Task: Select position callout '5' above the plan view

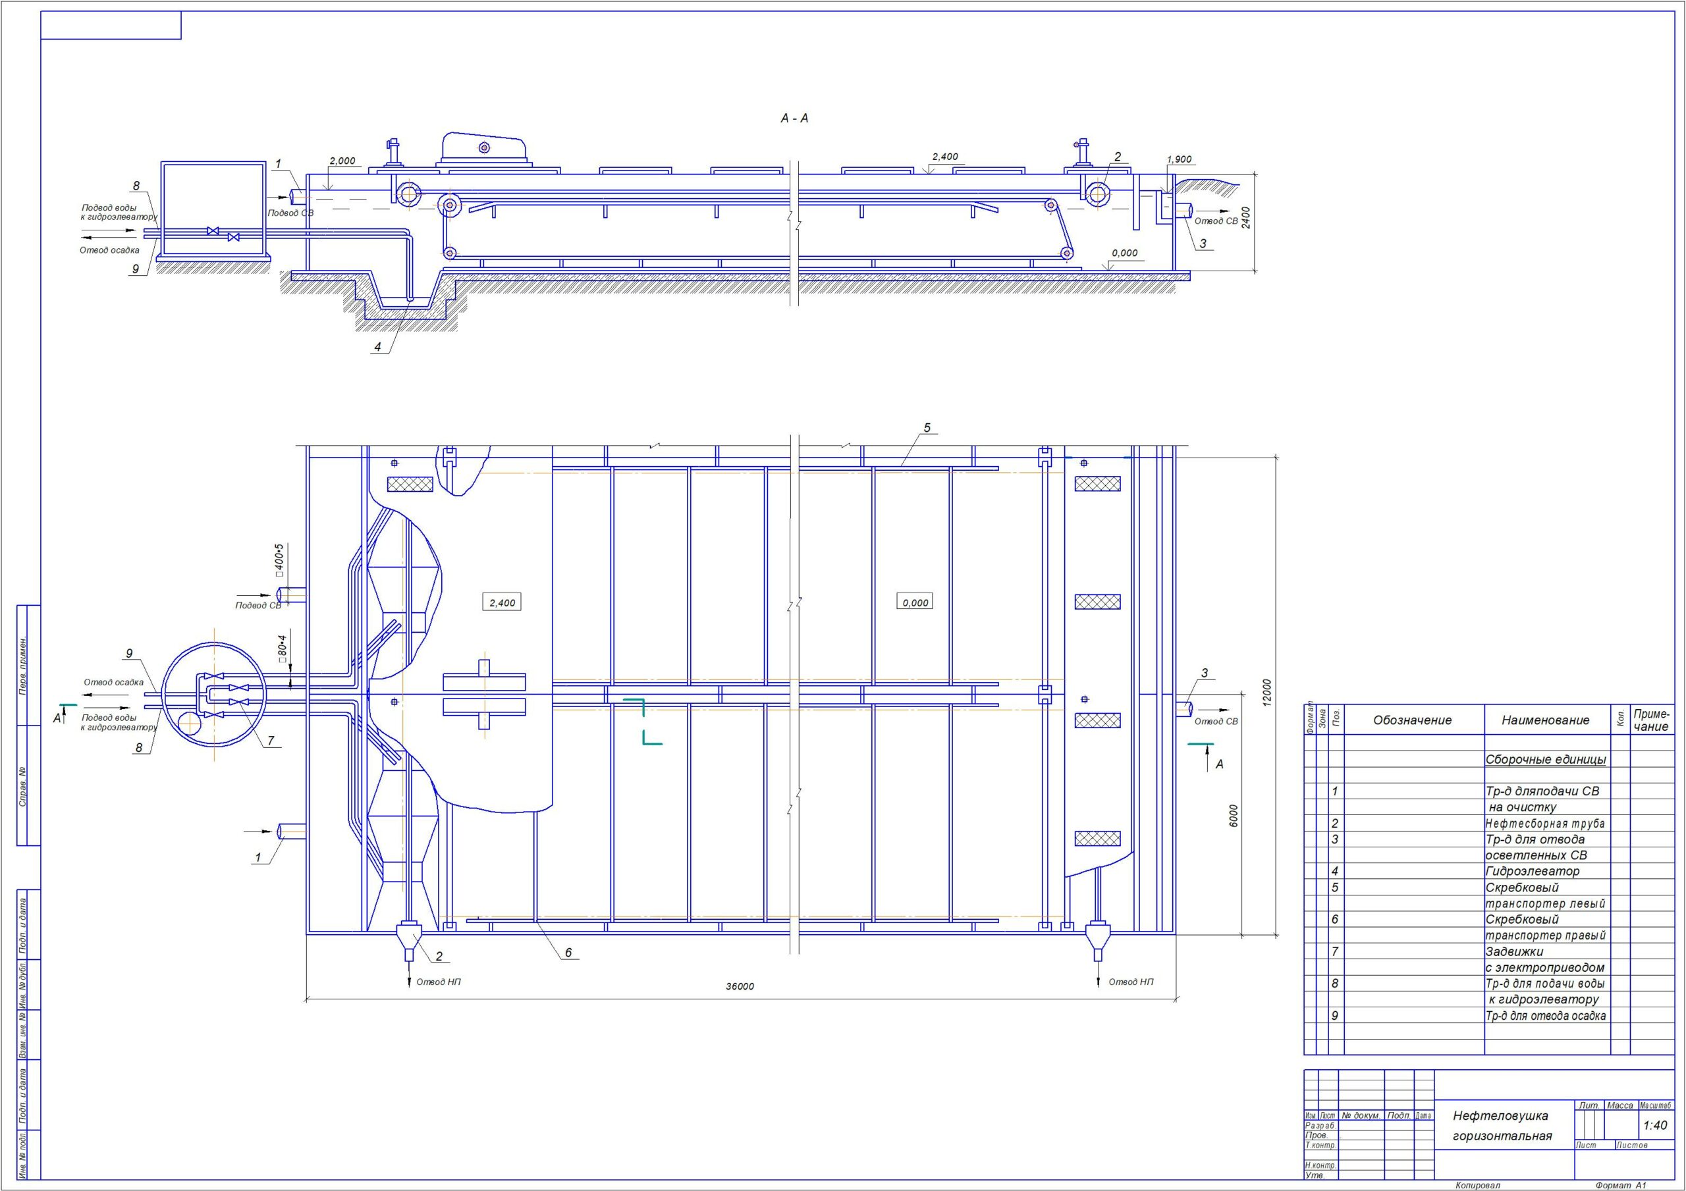Action: pos(927,427)
